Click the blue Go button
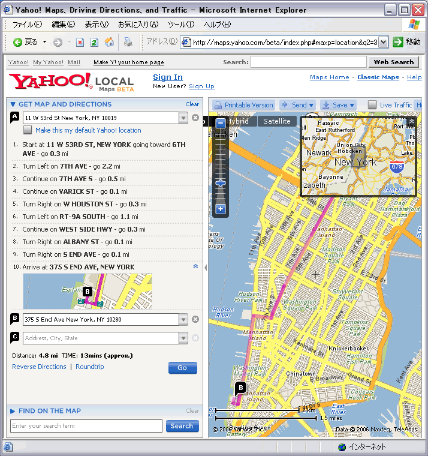Screen dimensions: 428x456 [182, 368]
